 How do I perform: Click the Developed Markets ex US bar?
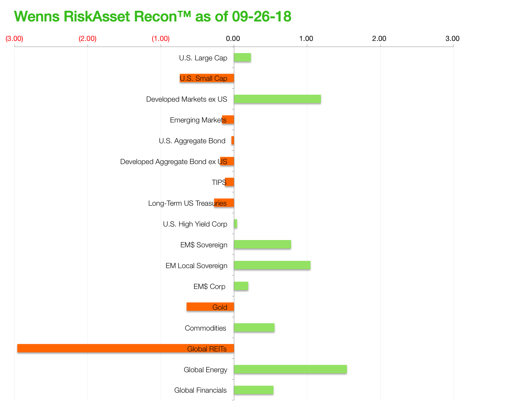tap(278, 99)
